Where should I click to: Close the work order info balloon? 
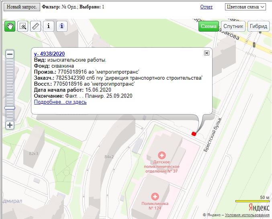tap(207, 53)
